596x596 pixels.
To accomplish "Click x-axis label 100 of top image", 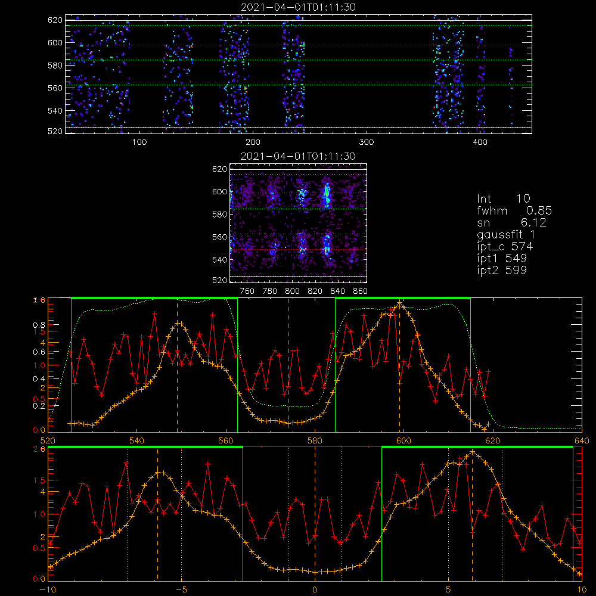I will click(139, 142).
